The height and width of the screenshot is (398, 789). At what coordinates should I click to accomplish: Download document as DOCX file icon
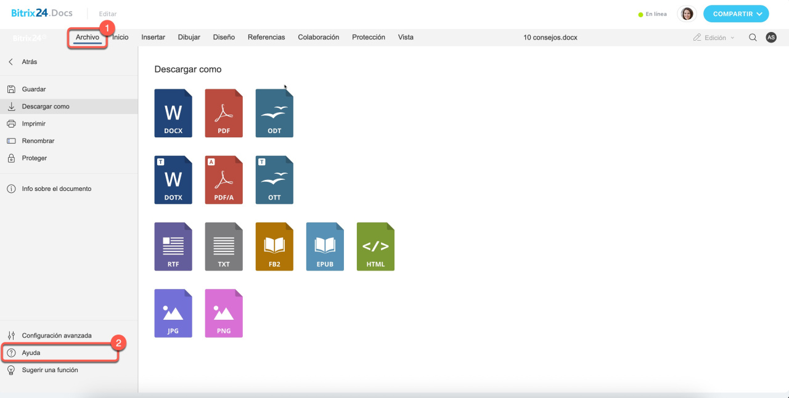pos(173,113)
